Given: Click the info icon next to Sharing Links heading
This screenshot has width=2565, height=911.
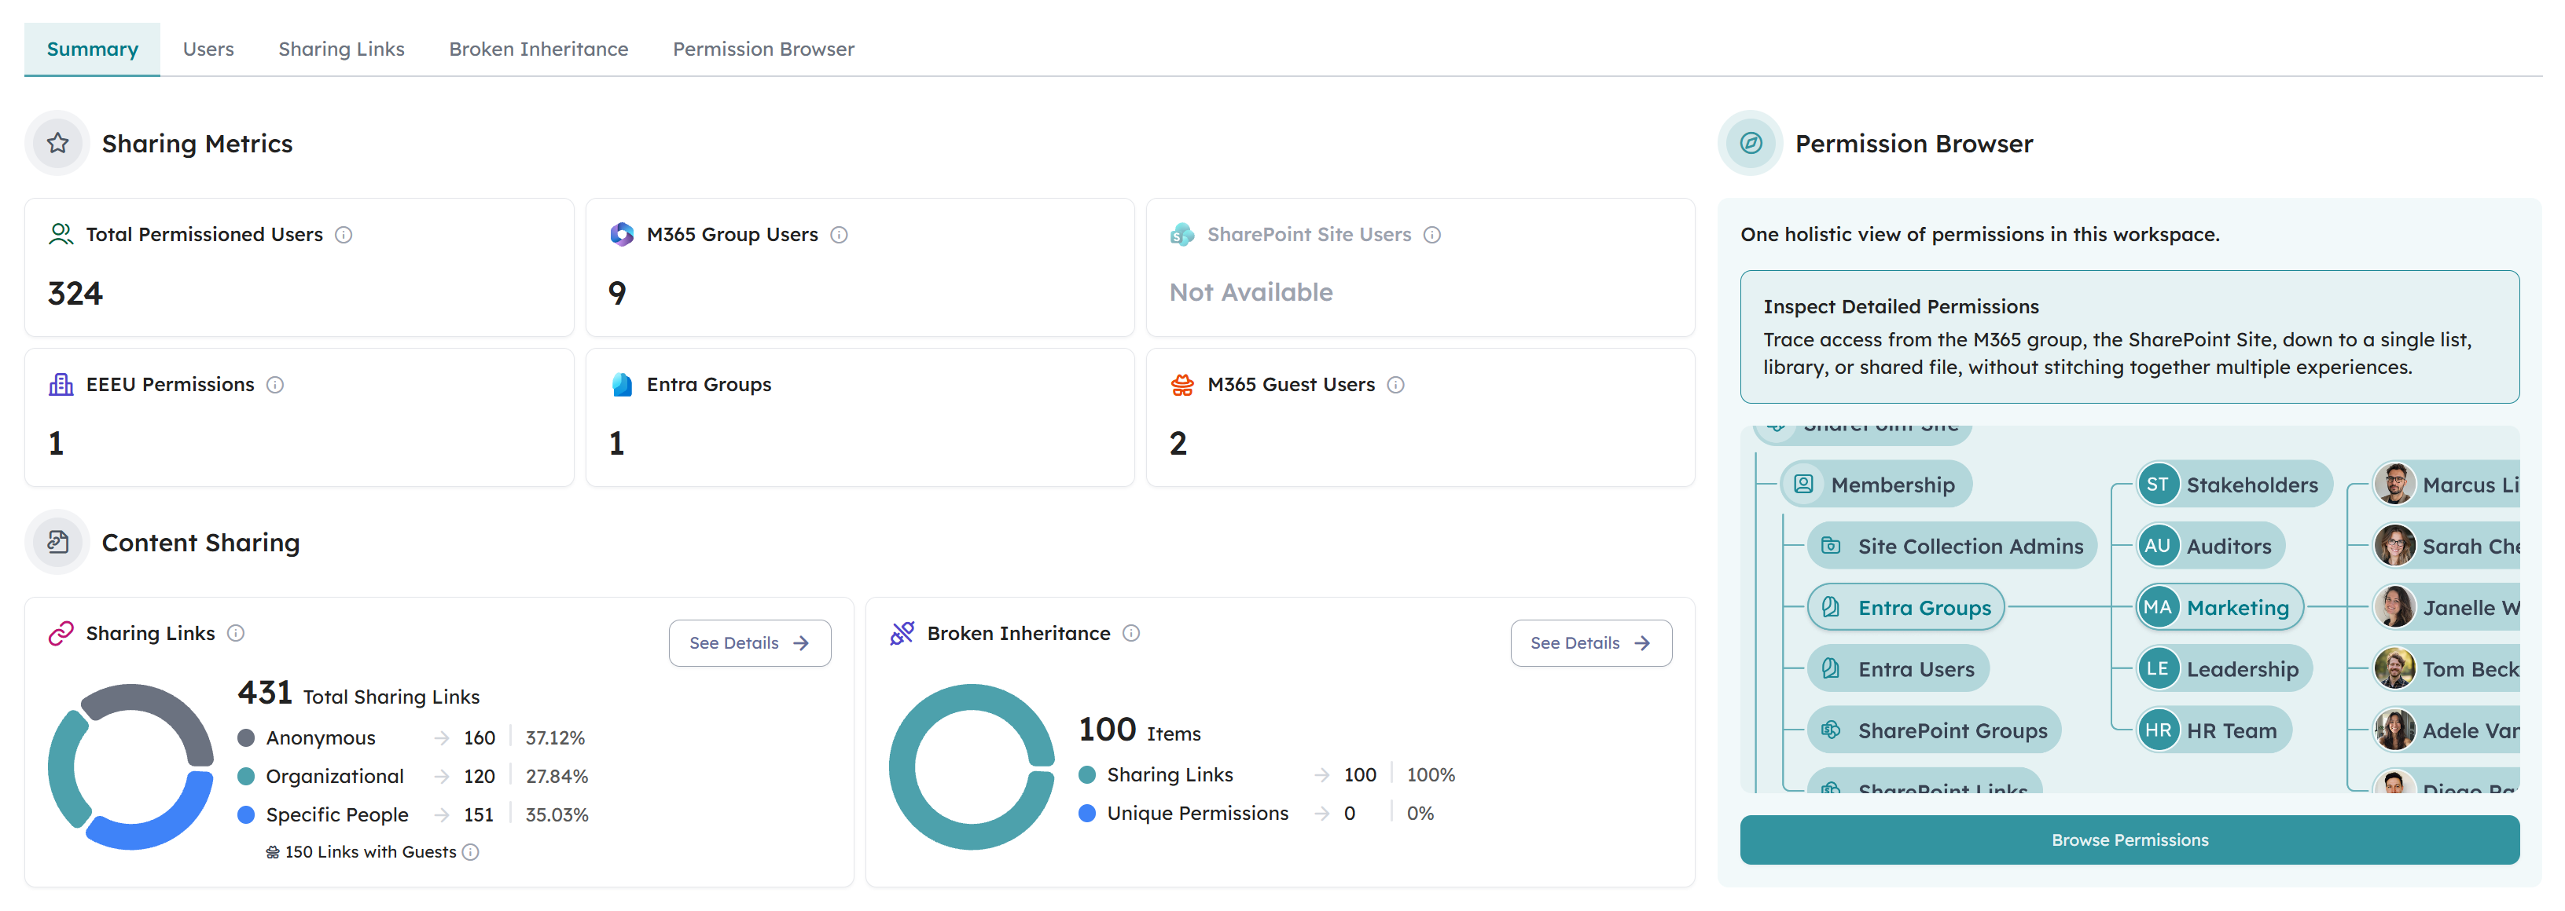Looking at the screenshot, I should click(x=236, y=634).
